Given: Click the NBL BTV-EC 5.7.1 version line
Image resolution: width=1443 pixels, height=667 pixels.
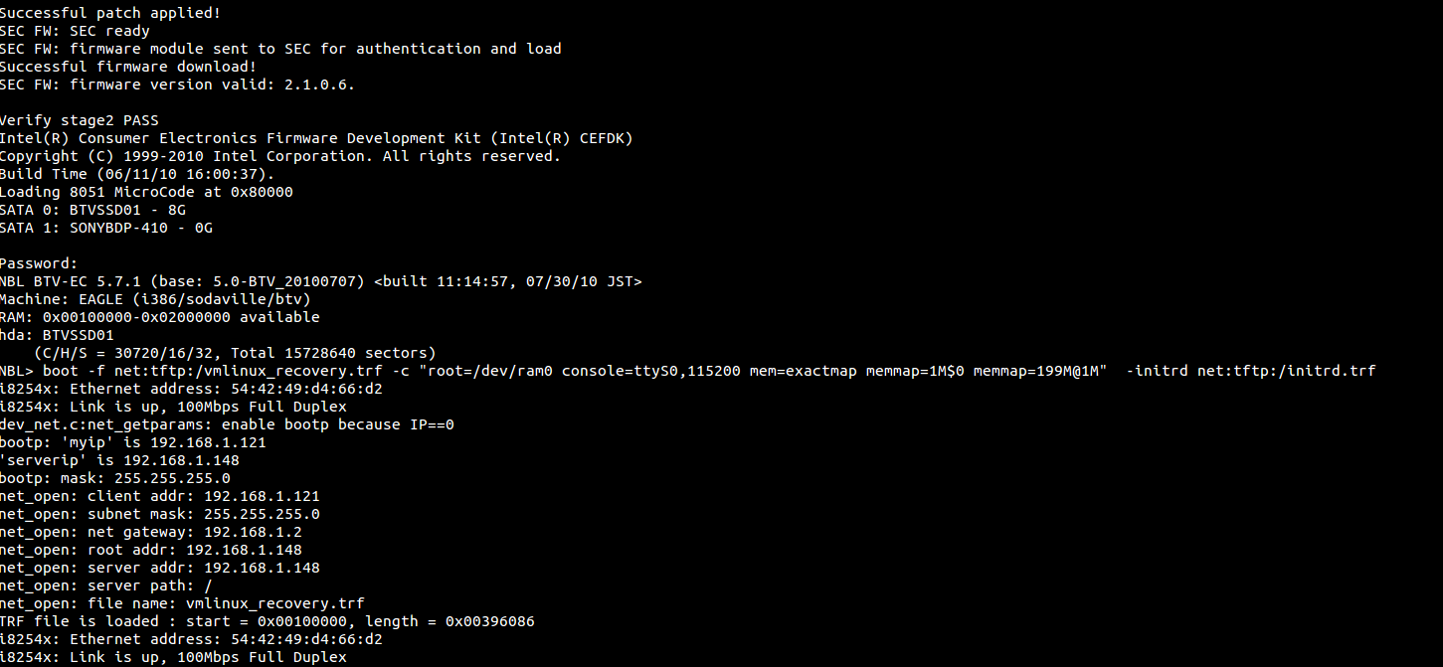Looking at the screenshot, I should 321,281.
